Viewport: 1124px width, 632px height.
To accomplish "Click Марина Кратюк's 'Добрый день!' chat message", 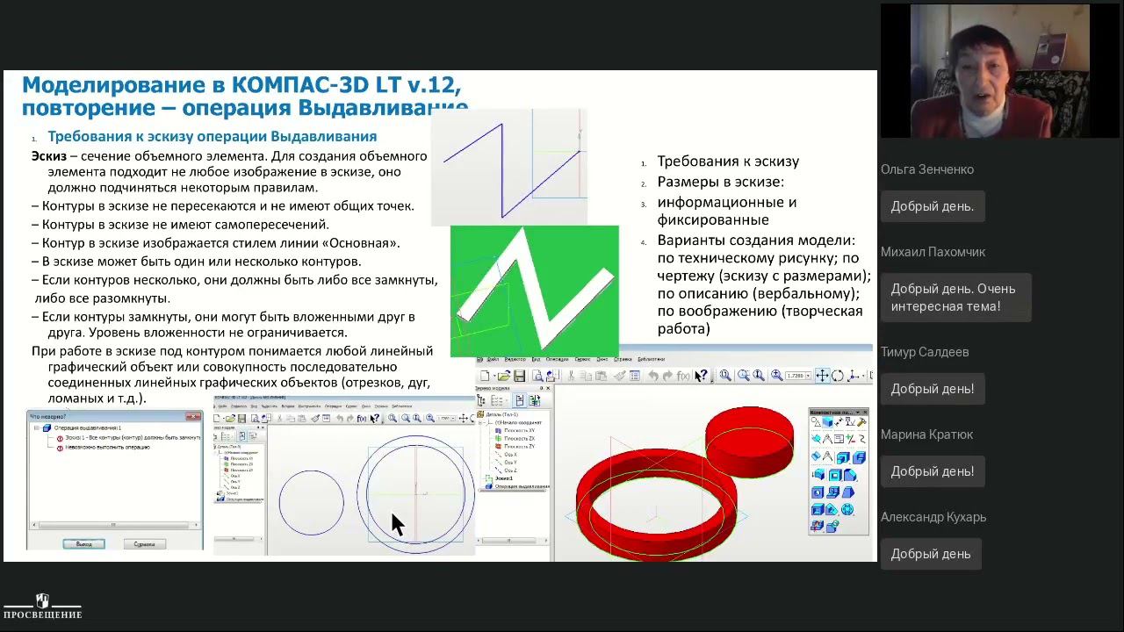I will click(933, 471).
